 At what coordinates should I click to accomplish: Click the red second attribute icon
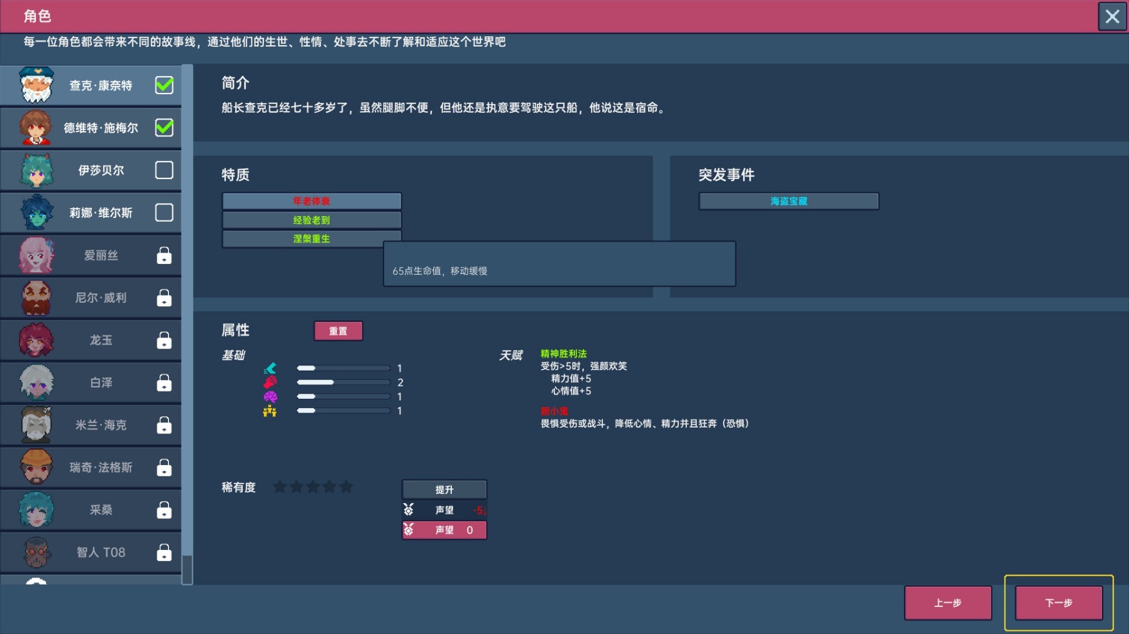(270, 382)
